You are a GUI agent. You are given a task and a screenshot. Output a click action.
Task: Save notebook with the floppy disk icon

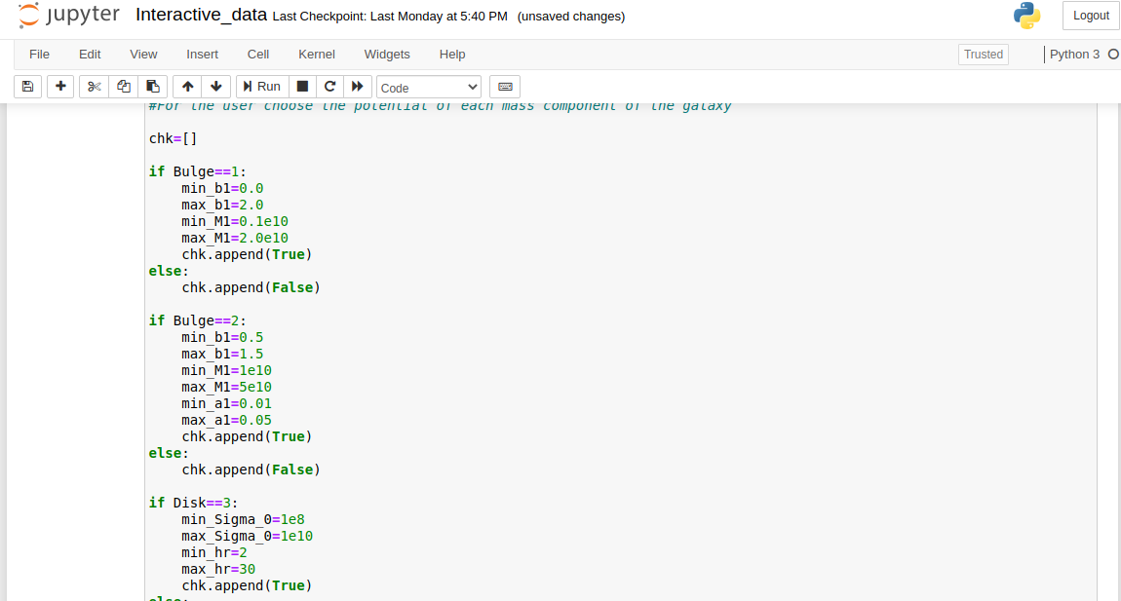coord(28,87)
